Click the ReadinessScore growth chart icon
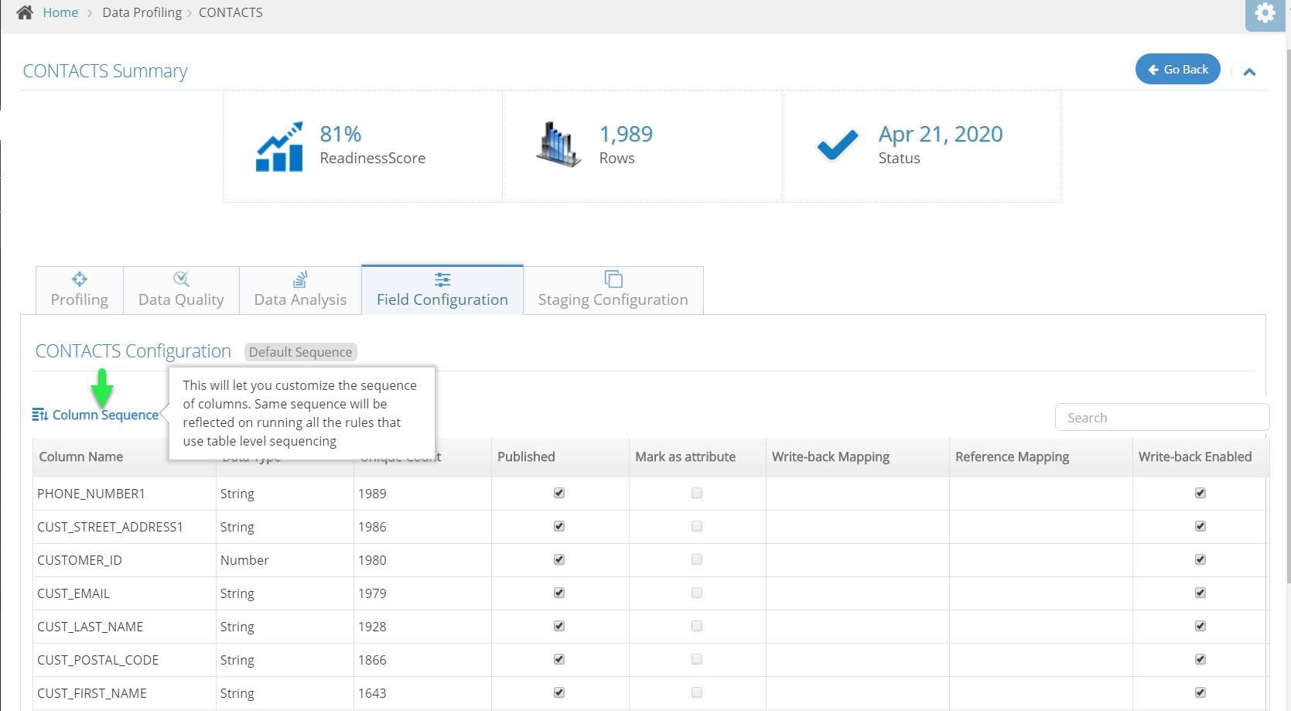Image resolution: width=1291 pixels, height=711 pixels. click(x=279, y=146)
